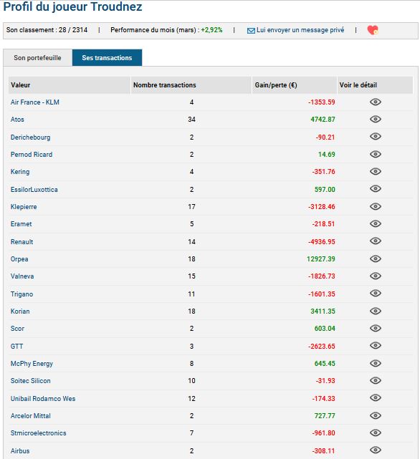Open the Valneva link
This screenshot has width=420, height=459.
[22, 276]
